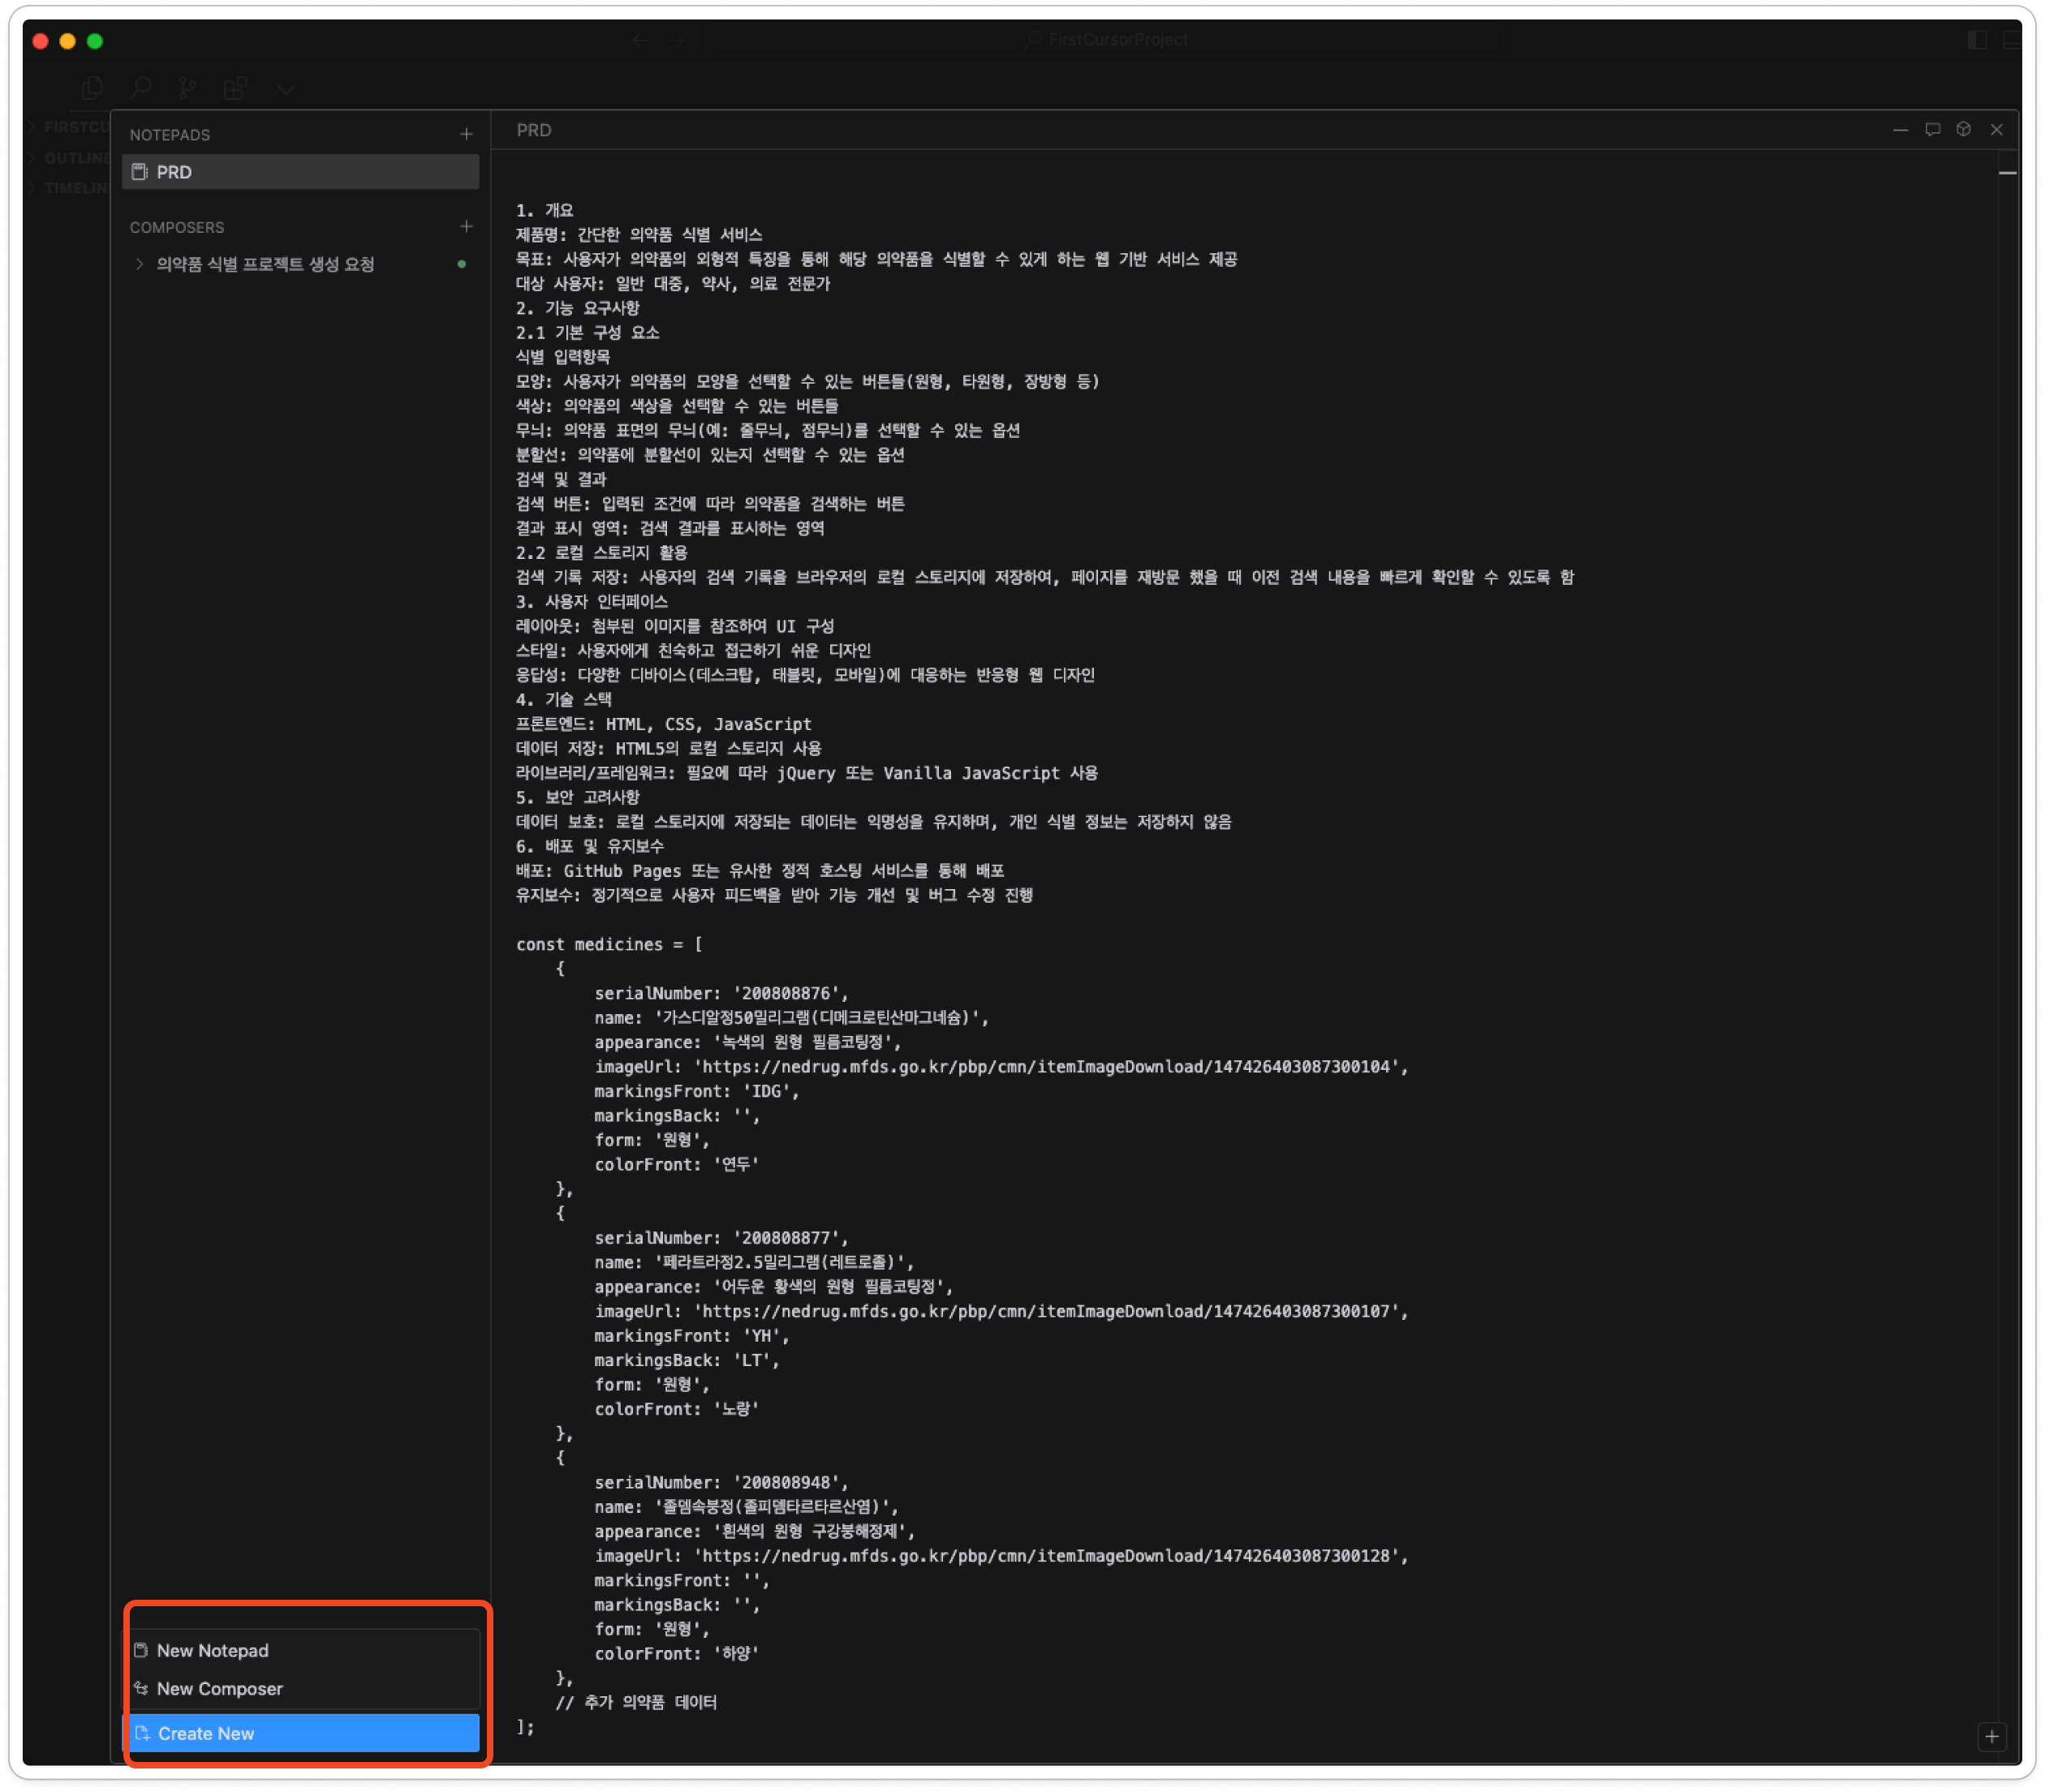This screenshot has height=1792, width=2045.
Task: Close the notepad panel with X icon
Action: click(1996, 130)
